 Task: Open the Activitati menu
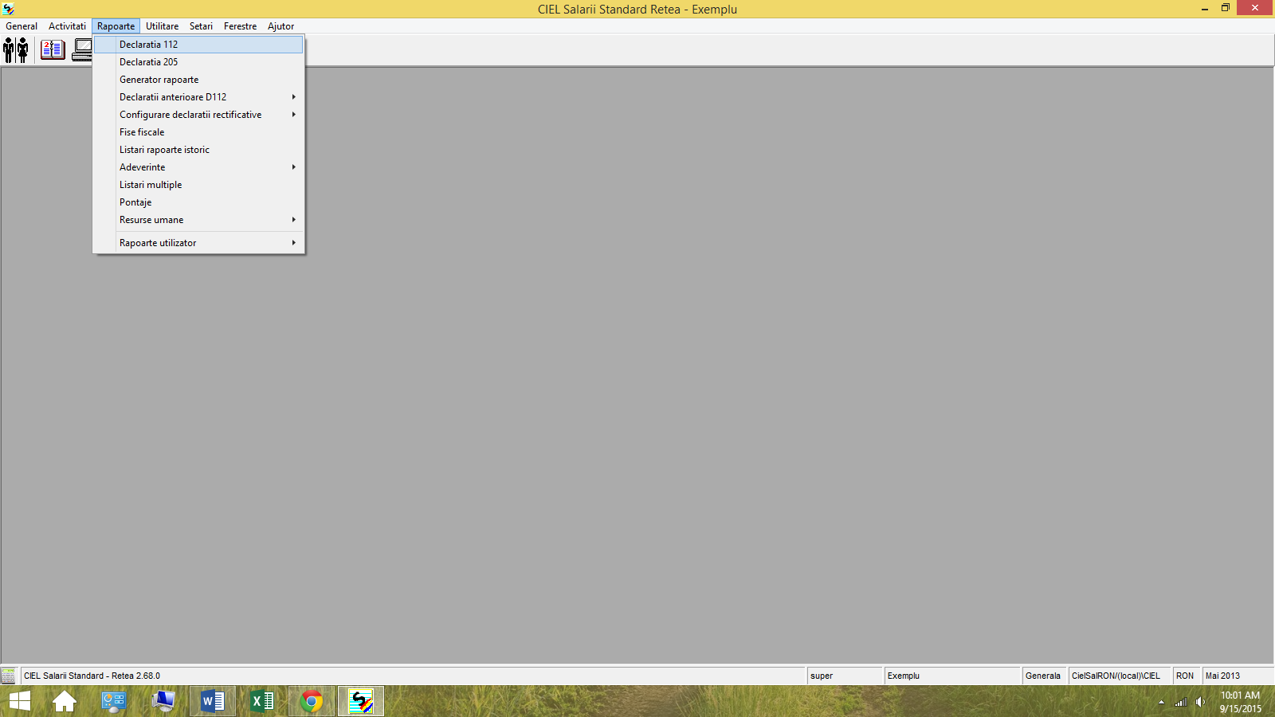(x=67, y=26)
